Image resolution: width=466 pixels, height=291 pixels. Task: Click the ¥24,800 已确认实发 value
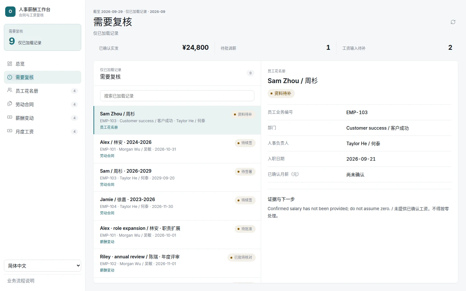tap(195, 48)
